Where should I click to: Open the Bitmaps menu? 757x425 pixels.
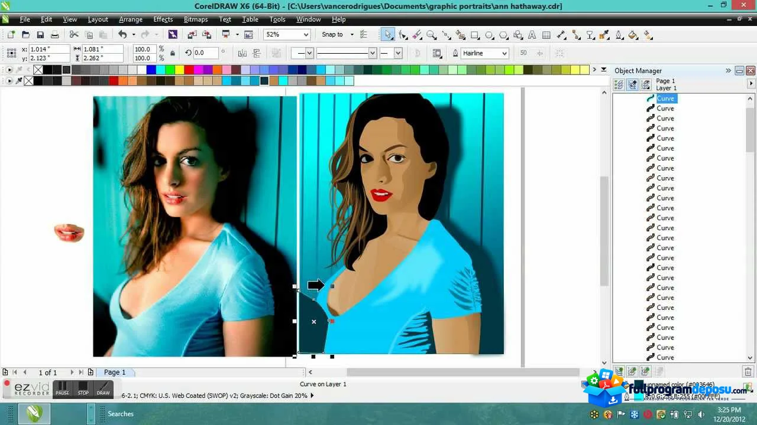[196, 19]
